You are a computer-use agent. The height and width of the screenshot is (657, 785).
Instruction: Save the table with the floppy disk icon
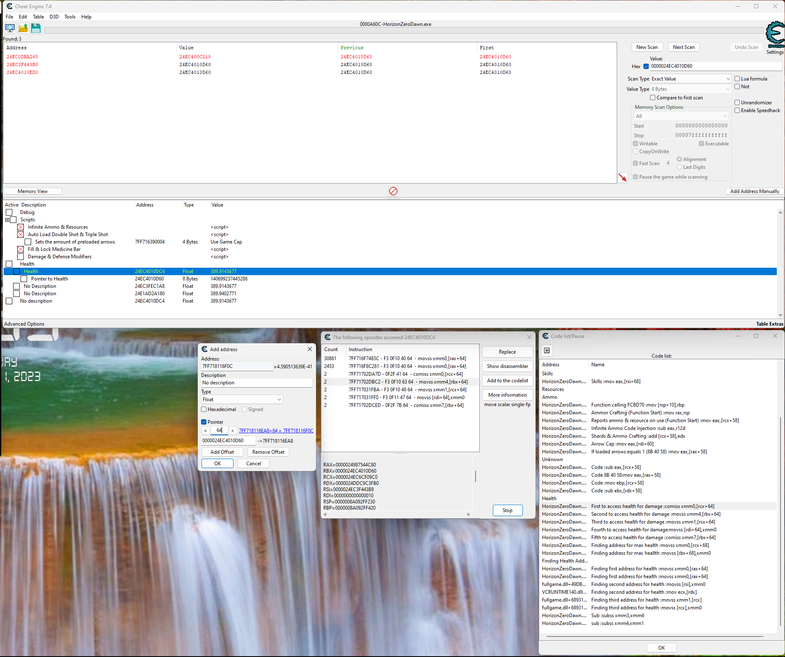[36, 28]
